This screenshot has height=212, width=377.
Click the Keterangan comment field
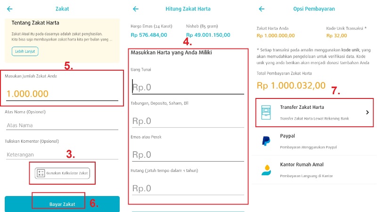tap(61, 155)
